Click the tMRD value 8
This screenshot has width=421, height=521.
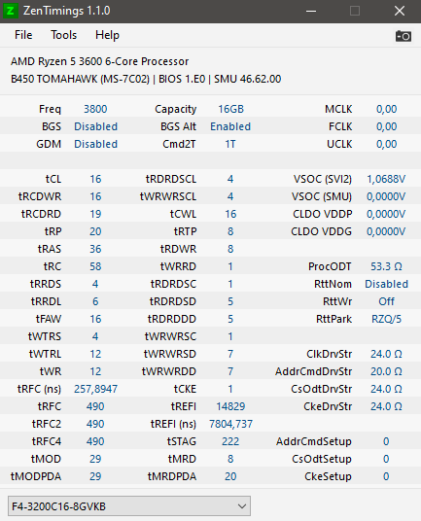(x=230, y=459)
